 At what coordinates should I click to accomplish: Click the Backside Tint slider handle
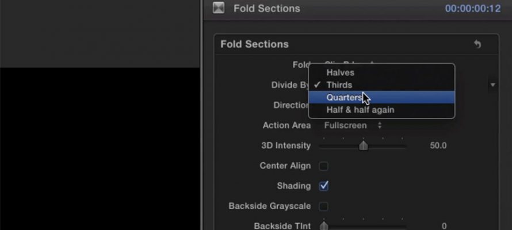click(323, 226)
